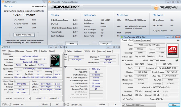Image resolution: width=181 pixels, height=107 pixels.
Task: Click the 3DMark06 Professional Edition title icon
Action: click(x=50, y=2)
